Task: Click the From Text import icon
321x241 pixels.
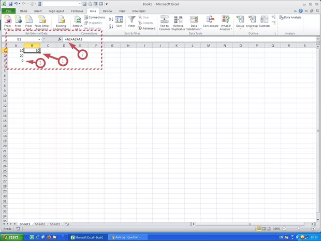Action: (28, 20)
